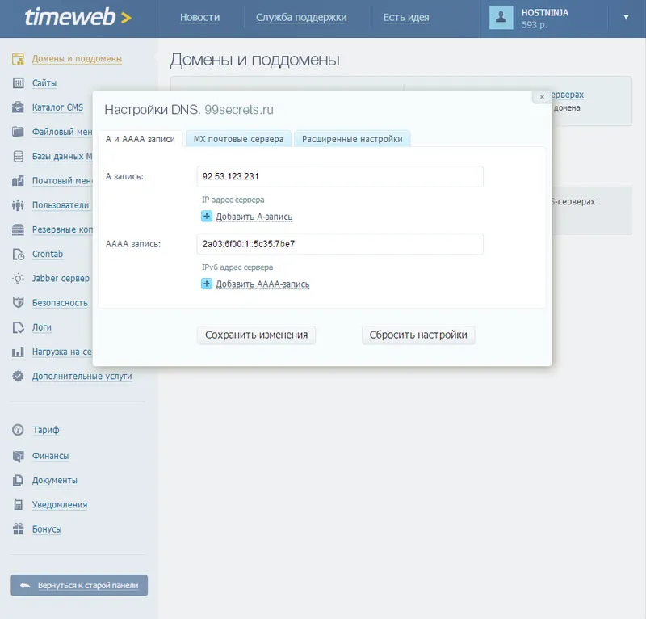
Task: Click the Финансы wallet icon
Action: [x=18, y=456]
